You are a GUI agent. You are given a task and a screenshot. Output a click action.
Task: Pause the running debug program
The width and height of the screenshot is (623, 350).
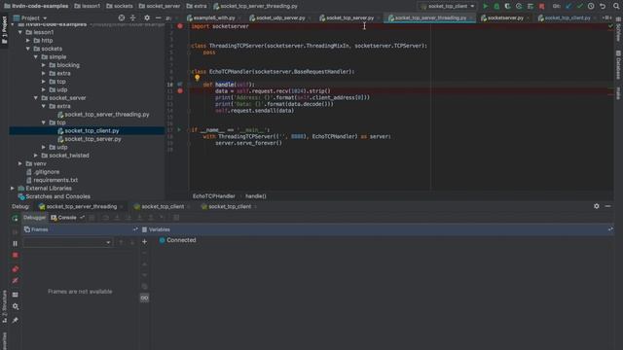[x=16, y=244]
